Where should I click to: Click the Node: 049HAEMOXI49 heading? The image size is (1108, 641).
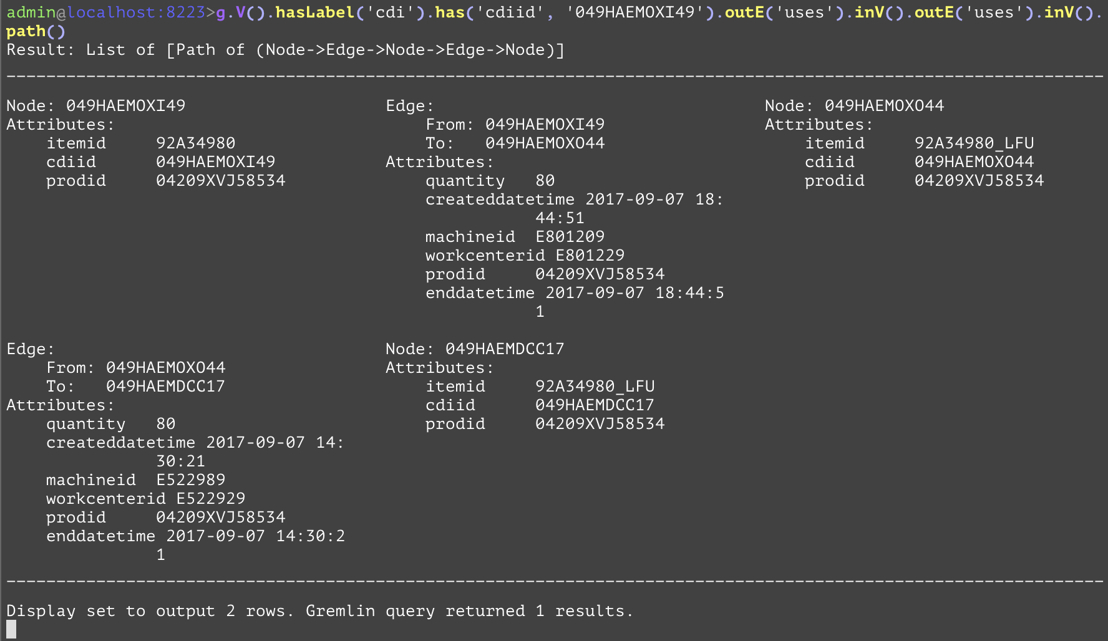click(x=96, y=106)
